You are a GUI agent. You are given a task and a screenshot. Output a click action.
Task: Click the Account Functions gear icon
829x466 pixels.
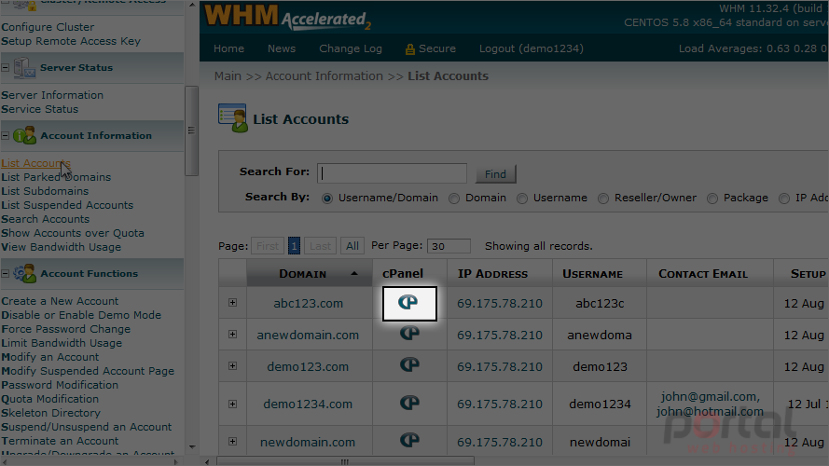click(24, 273)
